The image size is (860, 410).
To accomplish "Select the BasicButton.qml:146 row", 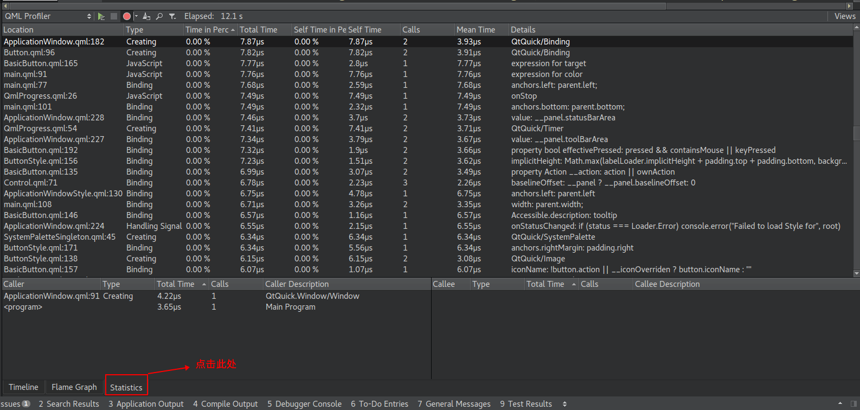I will [427, 215].
